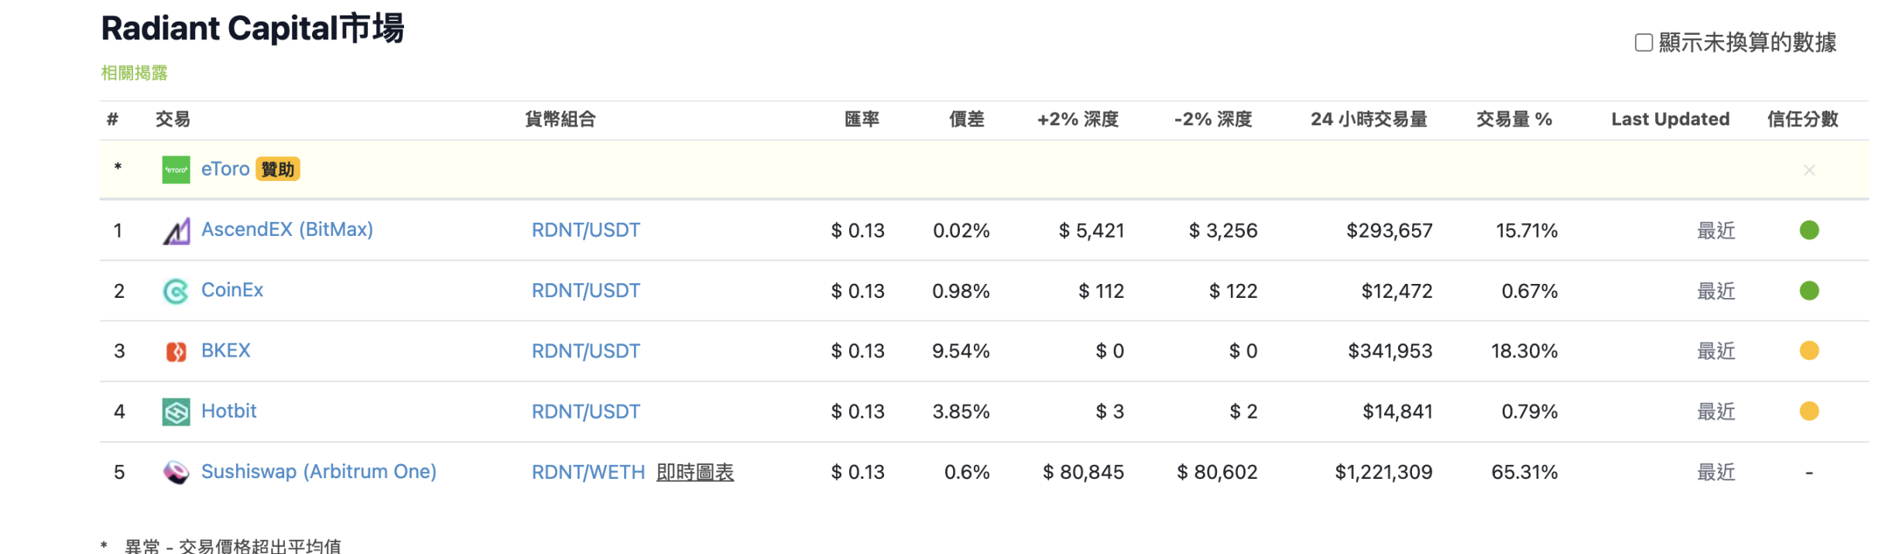Open BKEX row RDNT/USDT pair link
This screenshot has height=554, width=1899.
pyautogui.click(x=586, y=351)
